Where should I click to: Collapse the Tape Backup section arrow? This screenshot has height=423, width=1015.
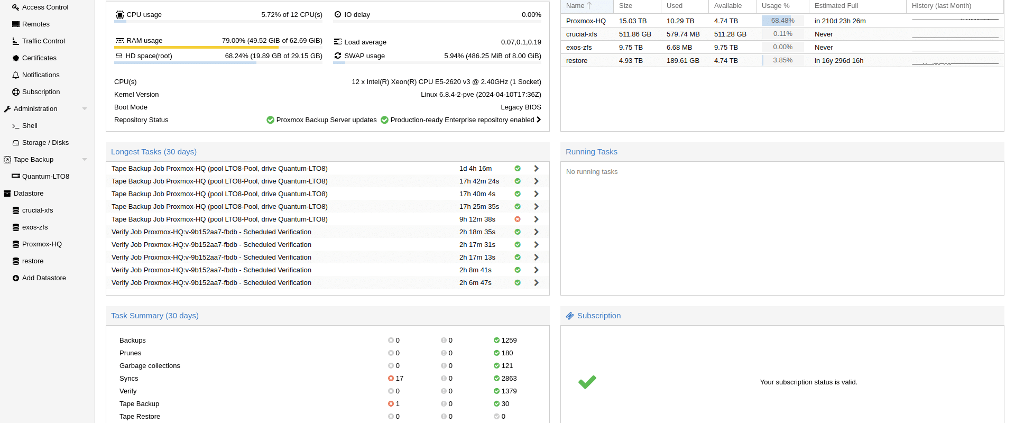85,160
